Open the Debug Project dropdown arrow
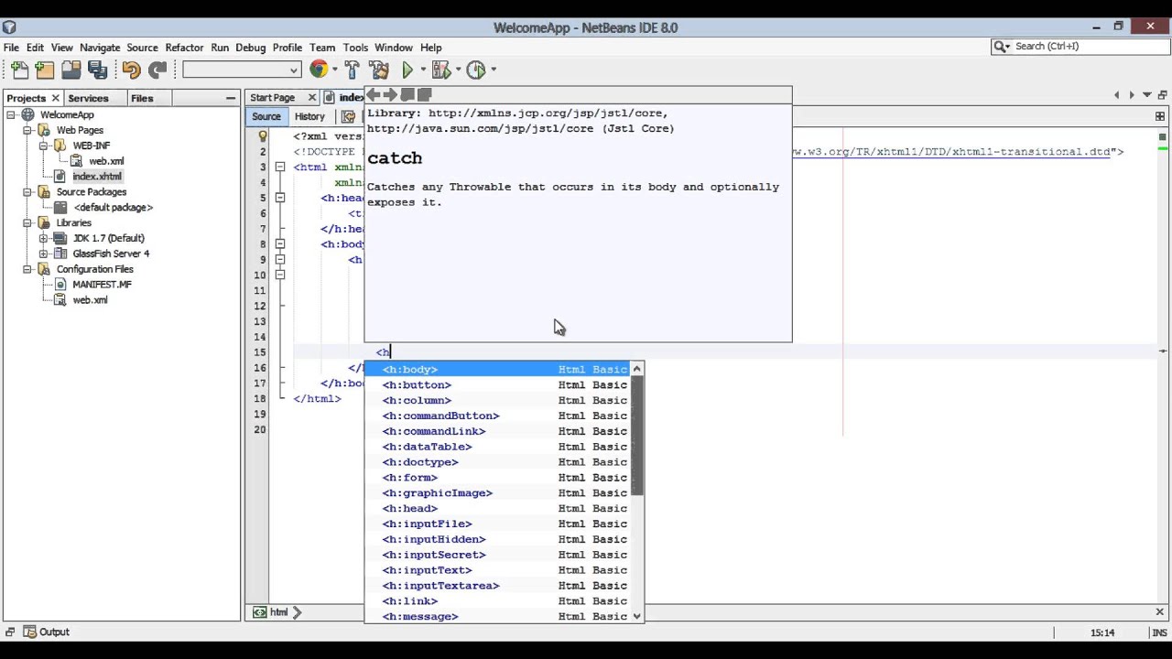Viewport: 1172px width, 659px height. coord(457,70)
